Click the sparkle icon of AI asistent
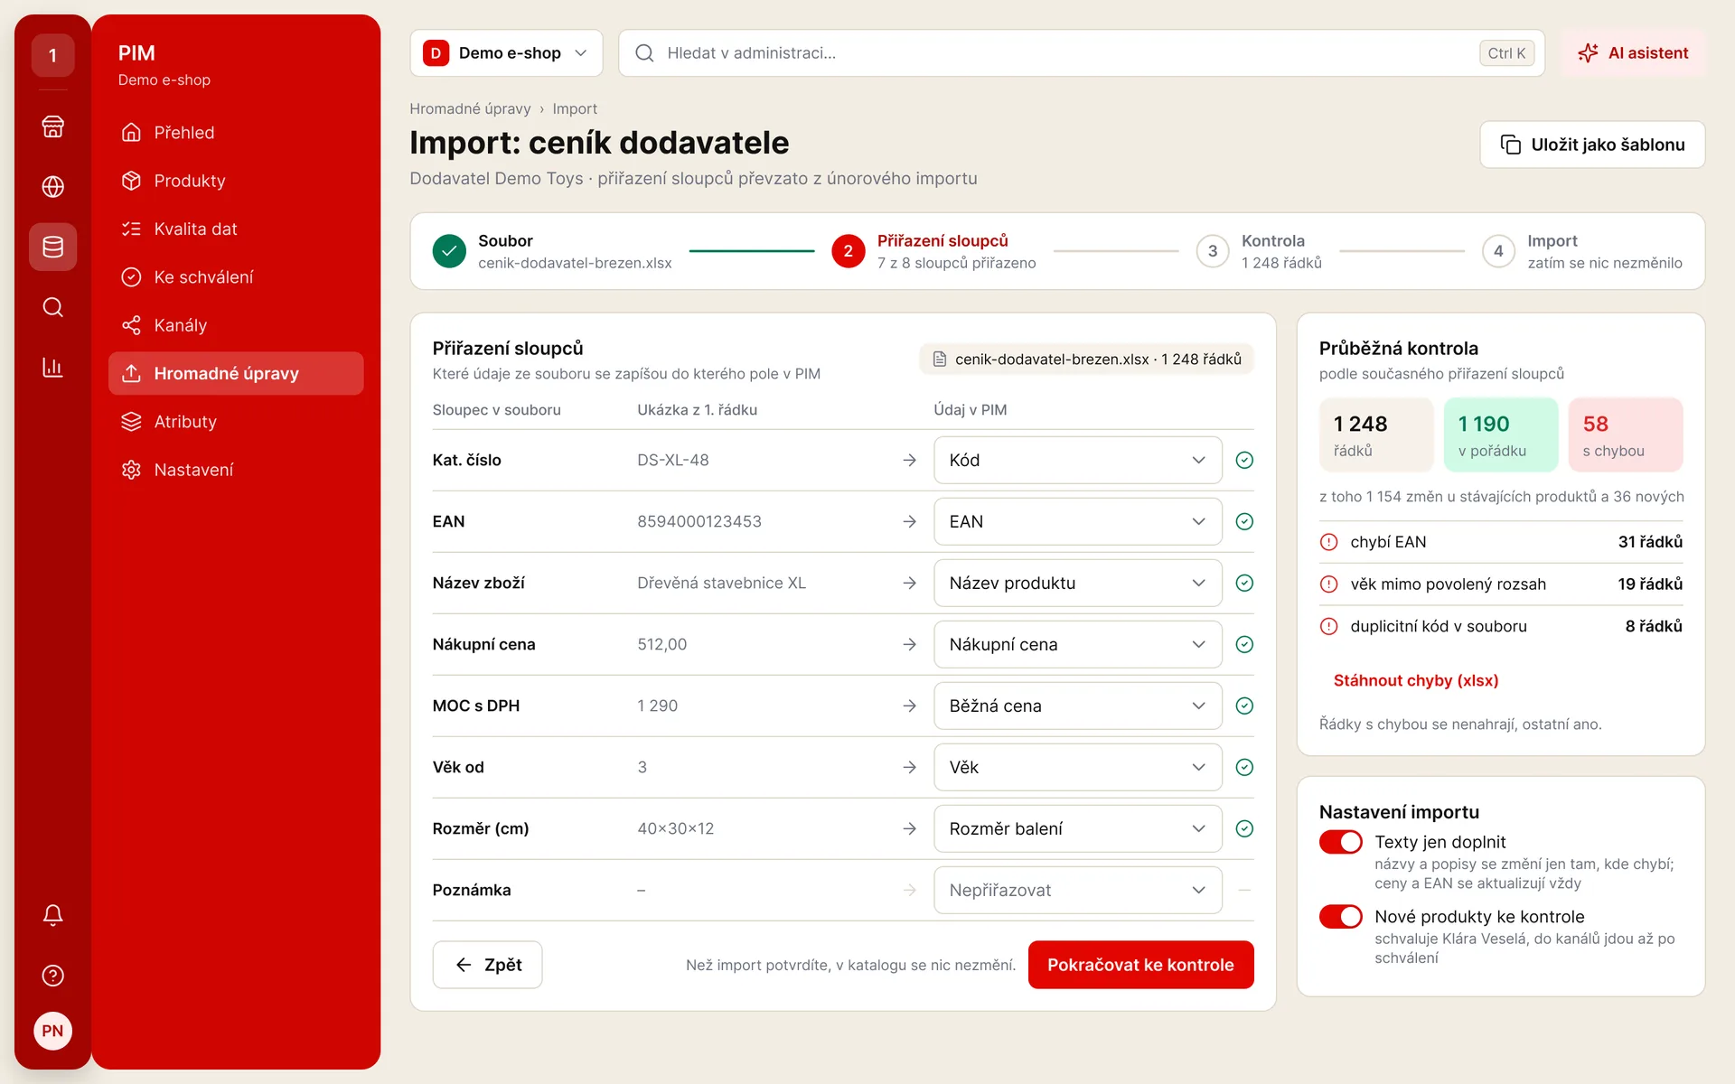Viewport: 1735px width, 1084px height. click(x=1588, y=53)
